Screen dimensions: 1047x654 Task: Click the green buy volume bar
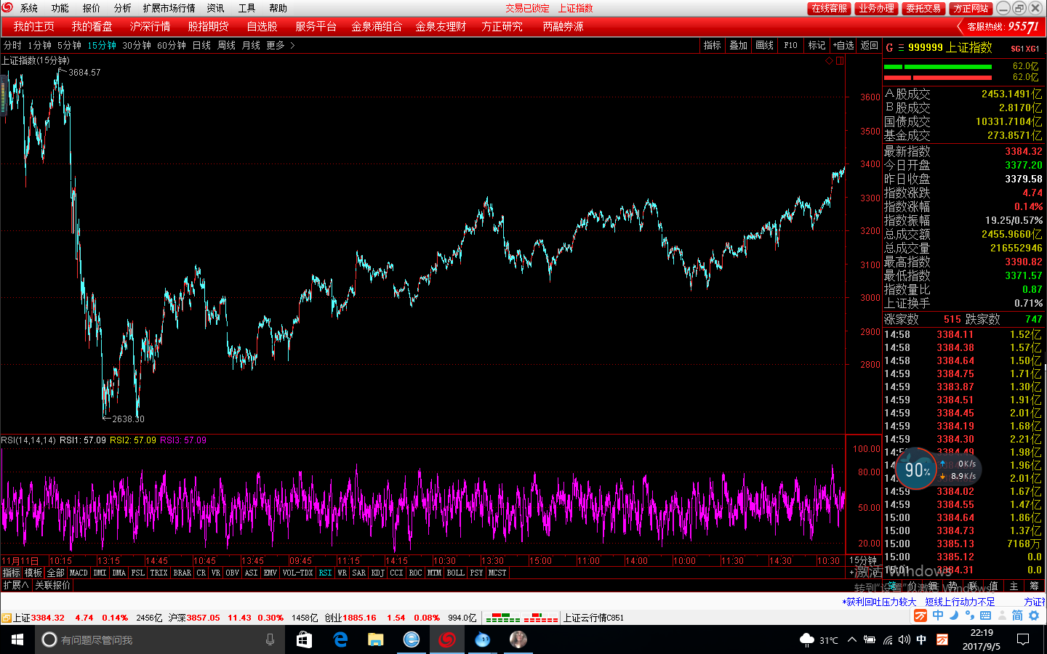938,66
